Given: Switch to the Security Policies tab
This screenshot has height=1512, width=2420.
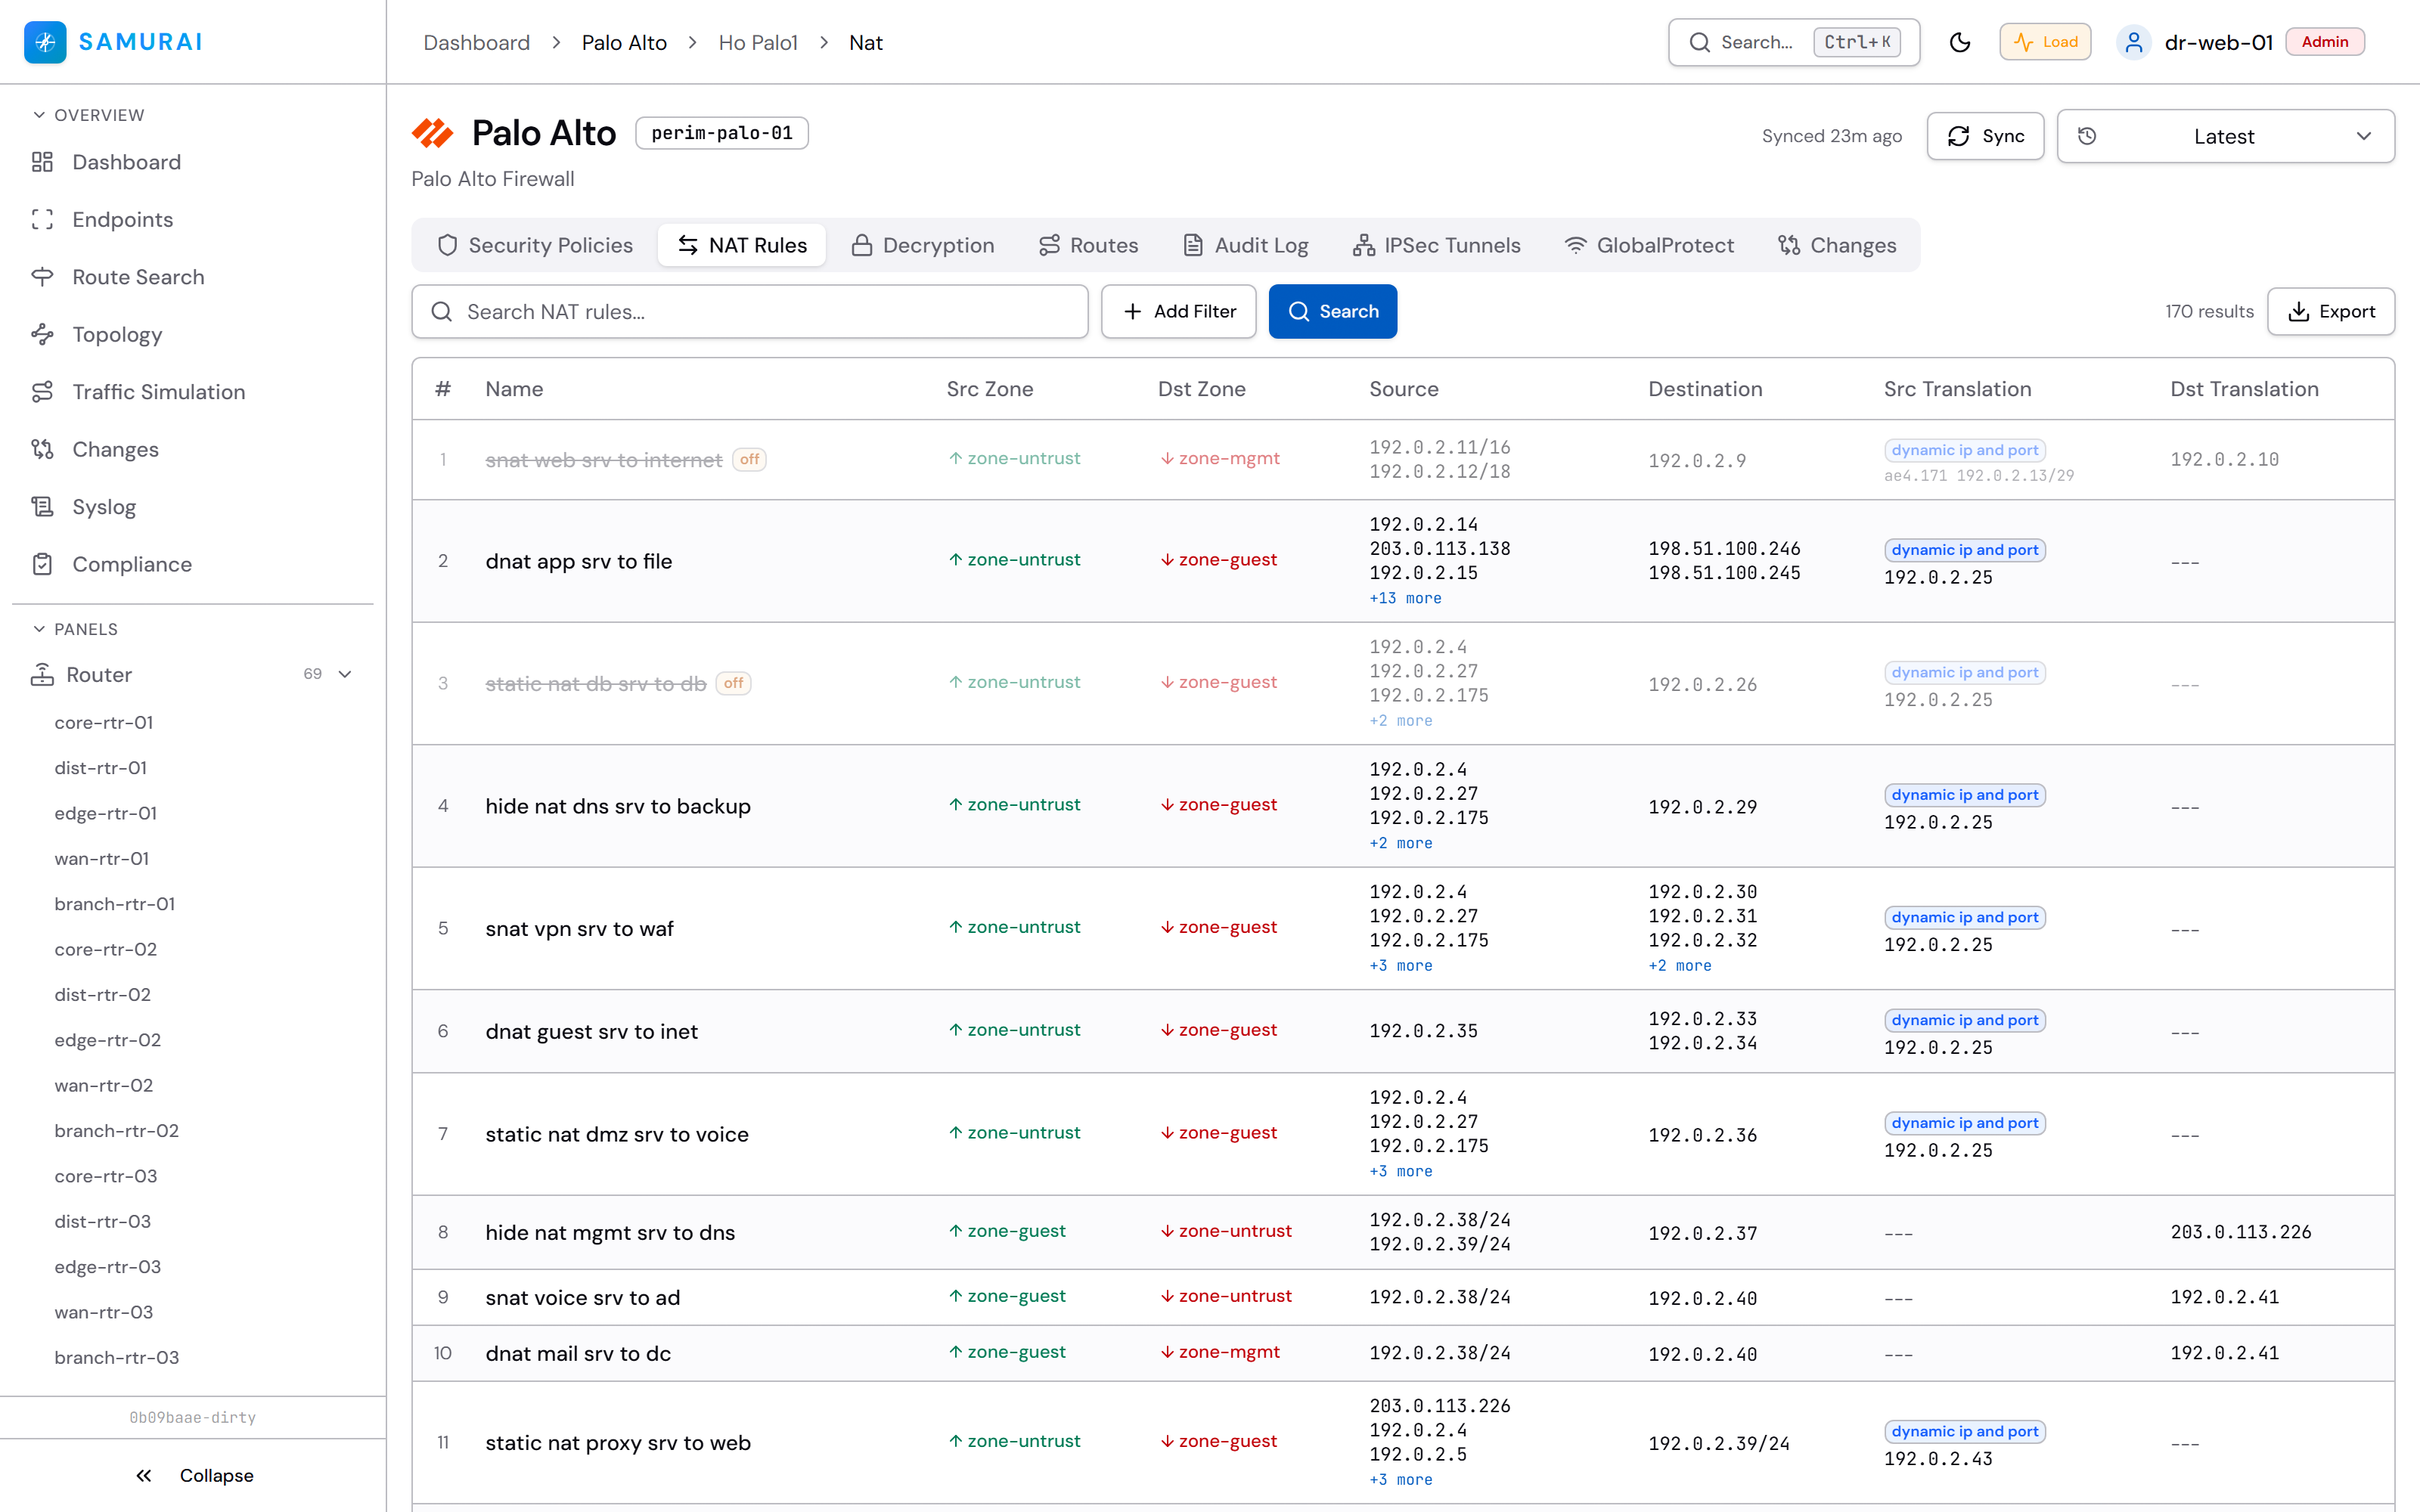Looking at the screenshot, I should tap(535, 245).
